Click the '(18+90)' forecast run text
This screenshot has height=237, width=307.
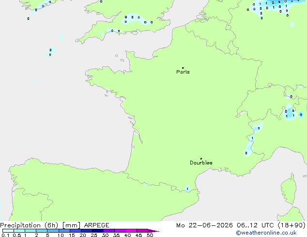[x=292, y=225]
